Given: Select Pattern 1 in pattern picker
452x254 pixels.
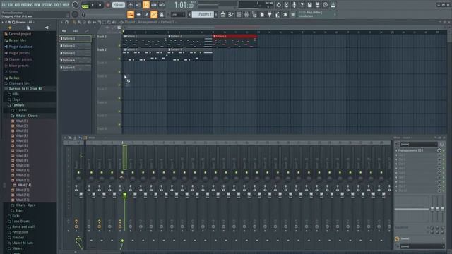Looking at the screenshot, I should [x=76, y=38].
